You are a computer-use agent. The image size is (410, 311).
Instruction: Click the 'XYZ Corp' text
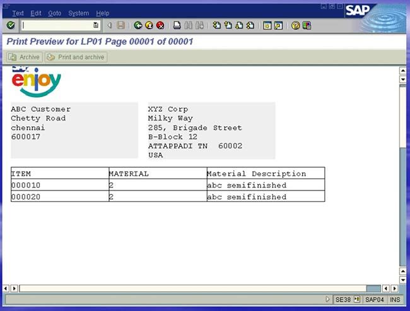168,109
